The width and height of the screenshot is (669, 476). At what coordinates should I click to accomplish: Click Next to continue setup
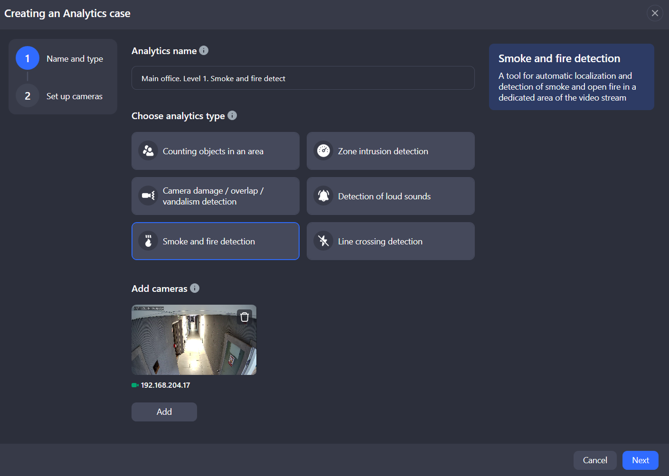coord(640,460)
